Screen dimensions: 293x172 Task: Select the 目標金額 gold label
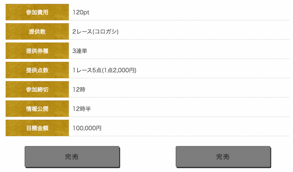pos(37,128)
